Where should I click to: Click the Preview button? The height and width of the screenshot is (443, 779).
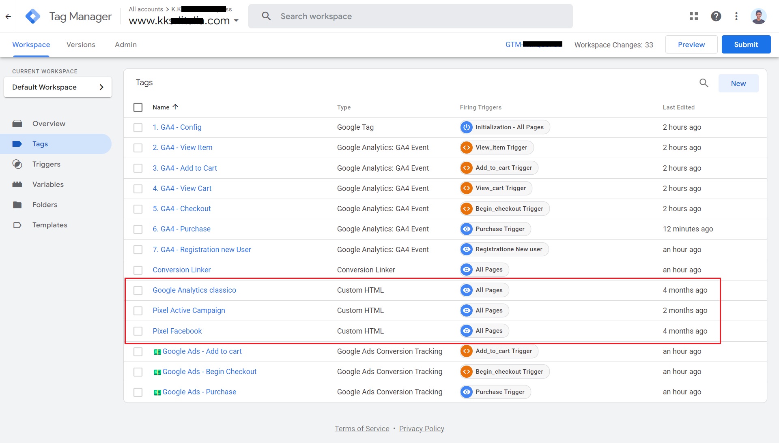click(x=691, y=45)
